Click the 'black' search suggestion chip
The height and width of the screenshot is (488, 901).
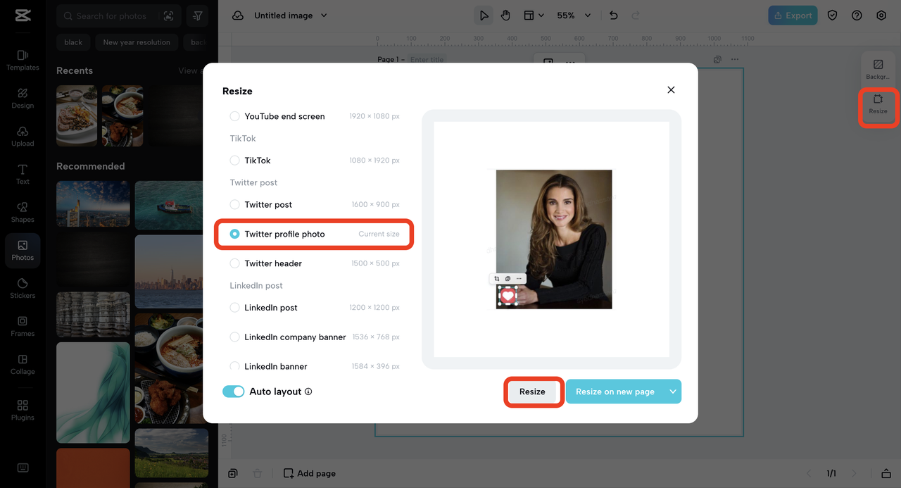coord(73,42)
